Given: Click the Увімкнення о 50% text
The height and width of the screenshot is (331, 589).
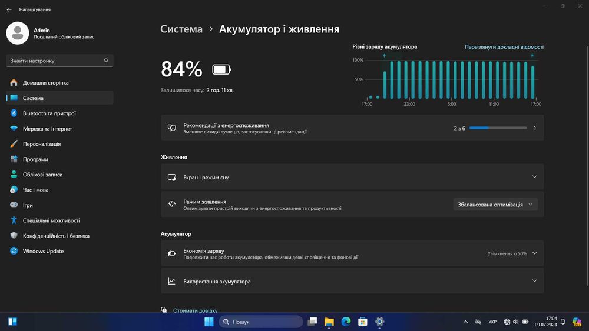Looking at the screenshot, I should (x=507, y=254).
